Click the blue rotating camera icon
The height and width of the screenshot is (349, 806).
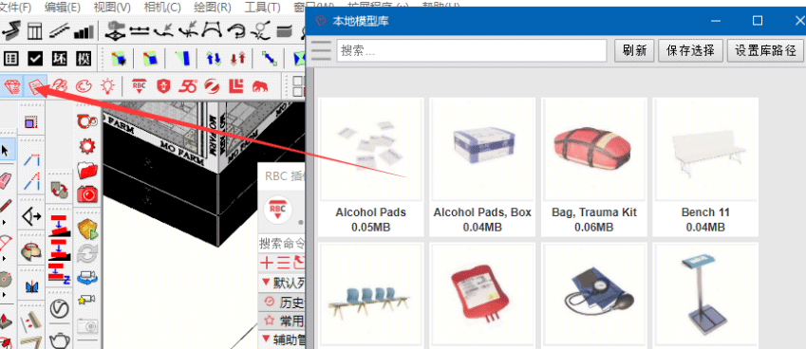tap(87, 278)
